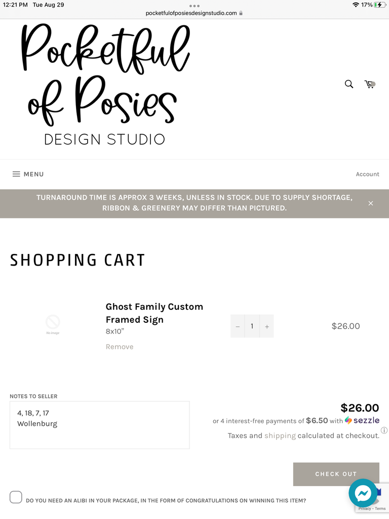Click the Pocketful of Posies logo
The image size is (389, 519).
(x=105, y=85)
